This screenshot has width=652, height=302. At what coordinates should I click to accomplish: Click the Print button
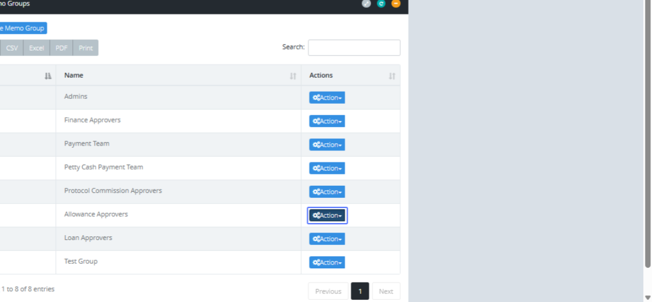point(85,48)
